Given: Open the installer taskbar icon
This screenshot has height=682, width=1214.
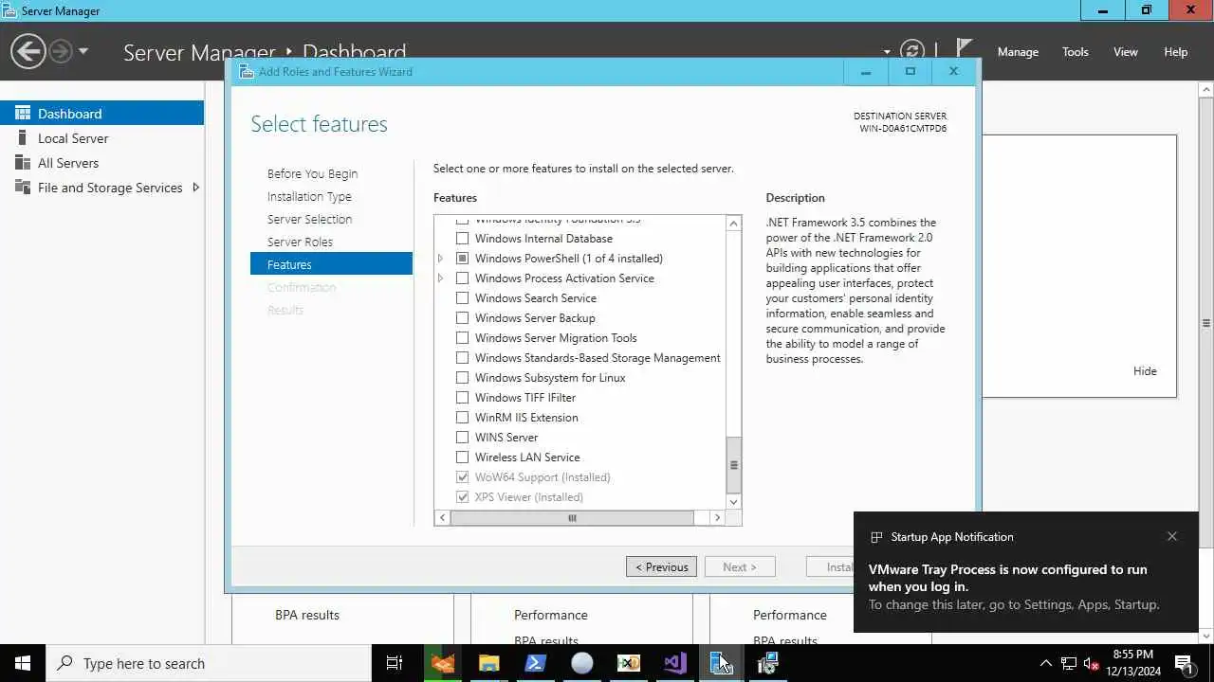Looking at the screenshot, I should click(x=767, y=663).
